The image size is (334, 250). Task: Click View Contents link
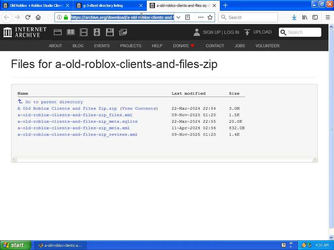(x=139, y=108)
